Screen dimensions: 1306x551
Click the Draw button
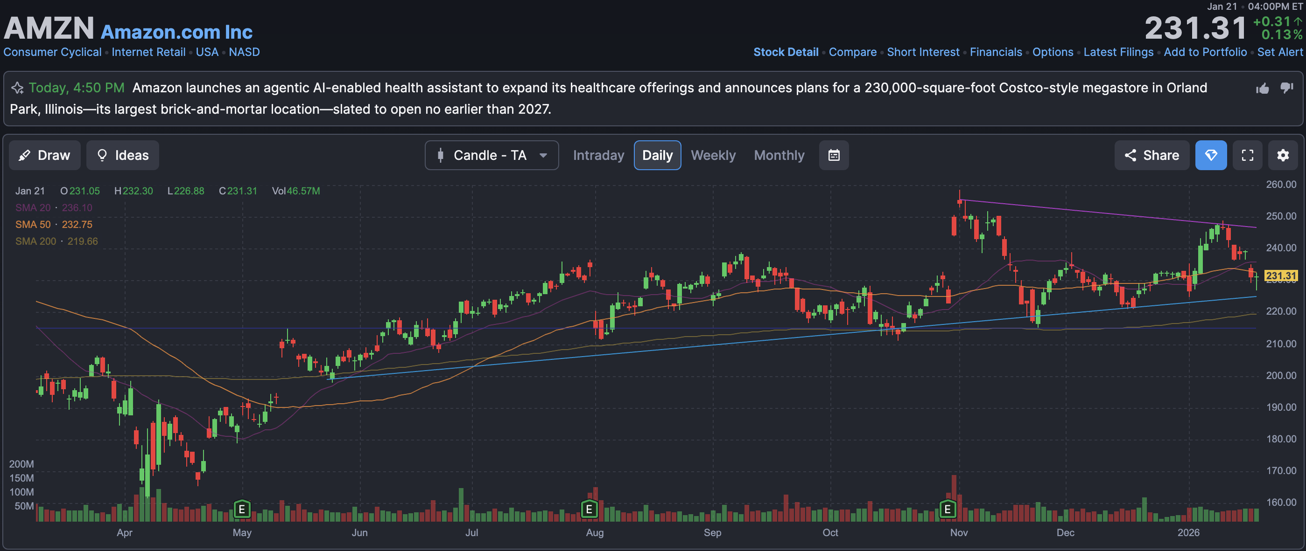[45, 155]
